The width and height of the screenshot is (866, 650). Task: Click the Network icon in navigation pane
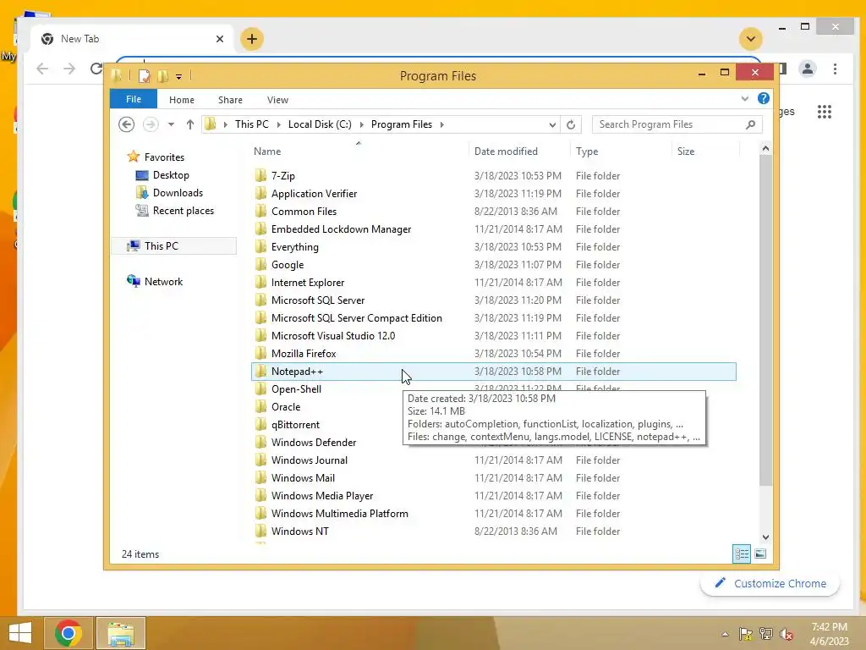pyautogui.click(x=133, y=281)
